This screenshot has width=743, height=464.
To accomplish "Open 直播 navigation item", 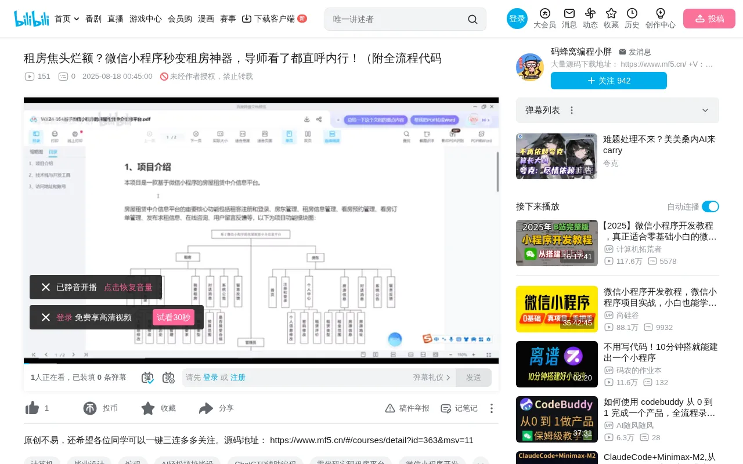I will click(116, 19).
